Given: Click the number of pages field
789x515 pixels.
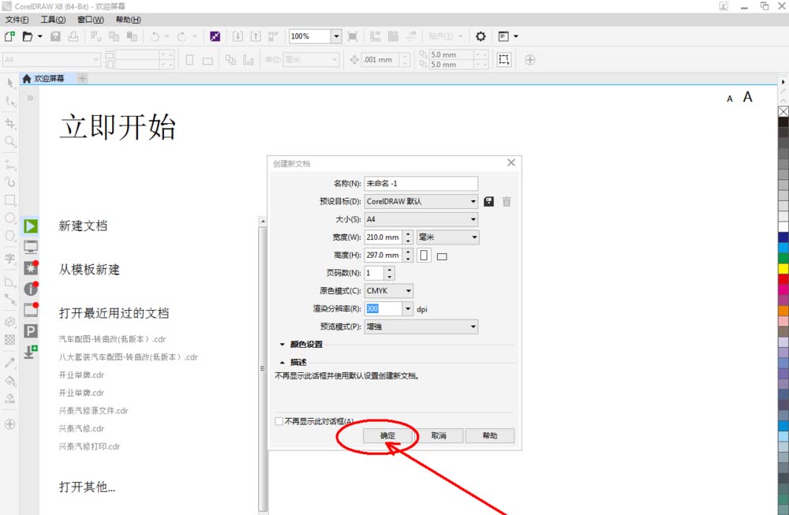Looking at the screenshot, I should pyautogui.click(x=374, y=273).
